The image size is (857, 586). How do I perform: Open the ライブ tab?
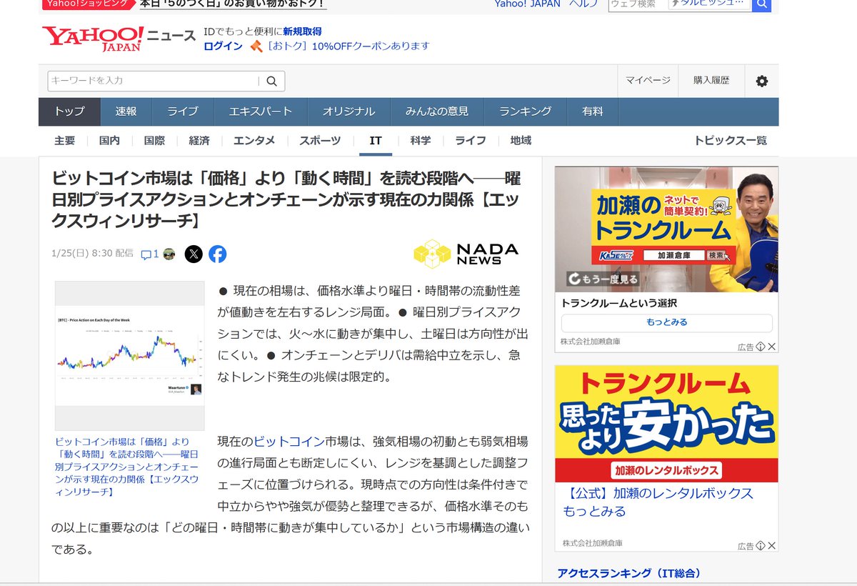pyautogui.click(x=182, y=111)
